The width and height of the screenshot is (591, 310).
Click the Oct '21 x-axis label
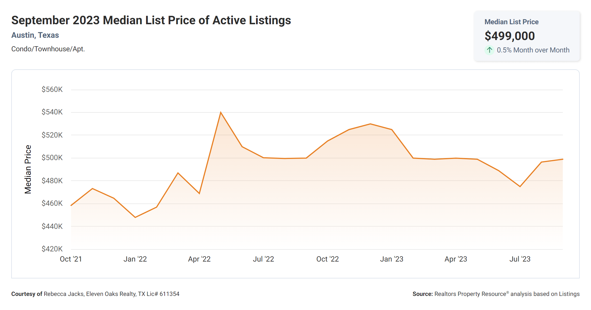71,259
